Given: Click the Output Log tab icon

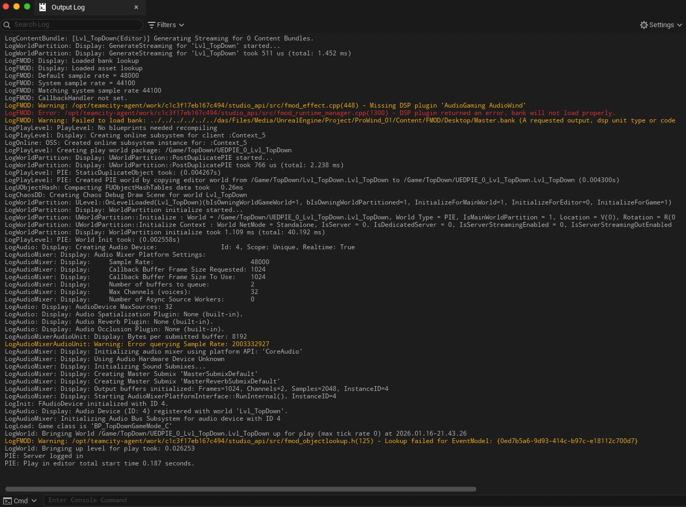Looking at the screenshot, I should click(43, 7).
